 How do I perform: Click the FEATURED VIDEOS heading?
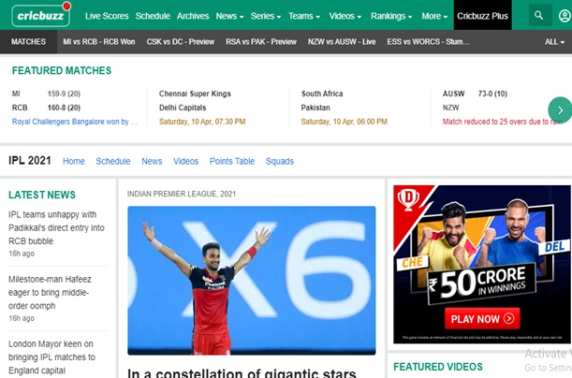pyautogui.click(x=438, y=367)
